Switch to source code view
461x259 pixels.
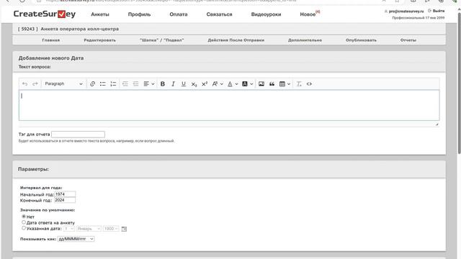[x=309, y=84]
